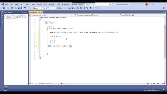Open the Build menu
The image size is (167, 94).
[x=33, y=4]
